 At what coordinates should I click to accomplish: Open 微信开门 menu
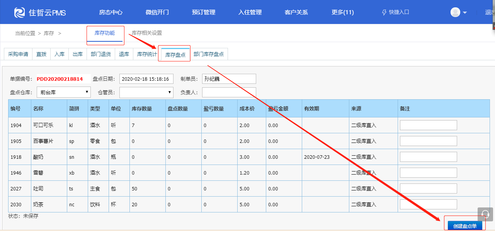point(157,12)
